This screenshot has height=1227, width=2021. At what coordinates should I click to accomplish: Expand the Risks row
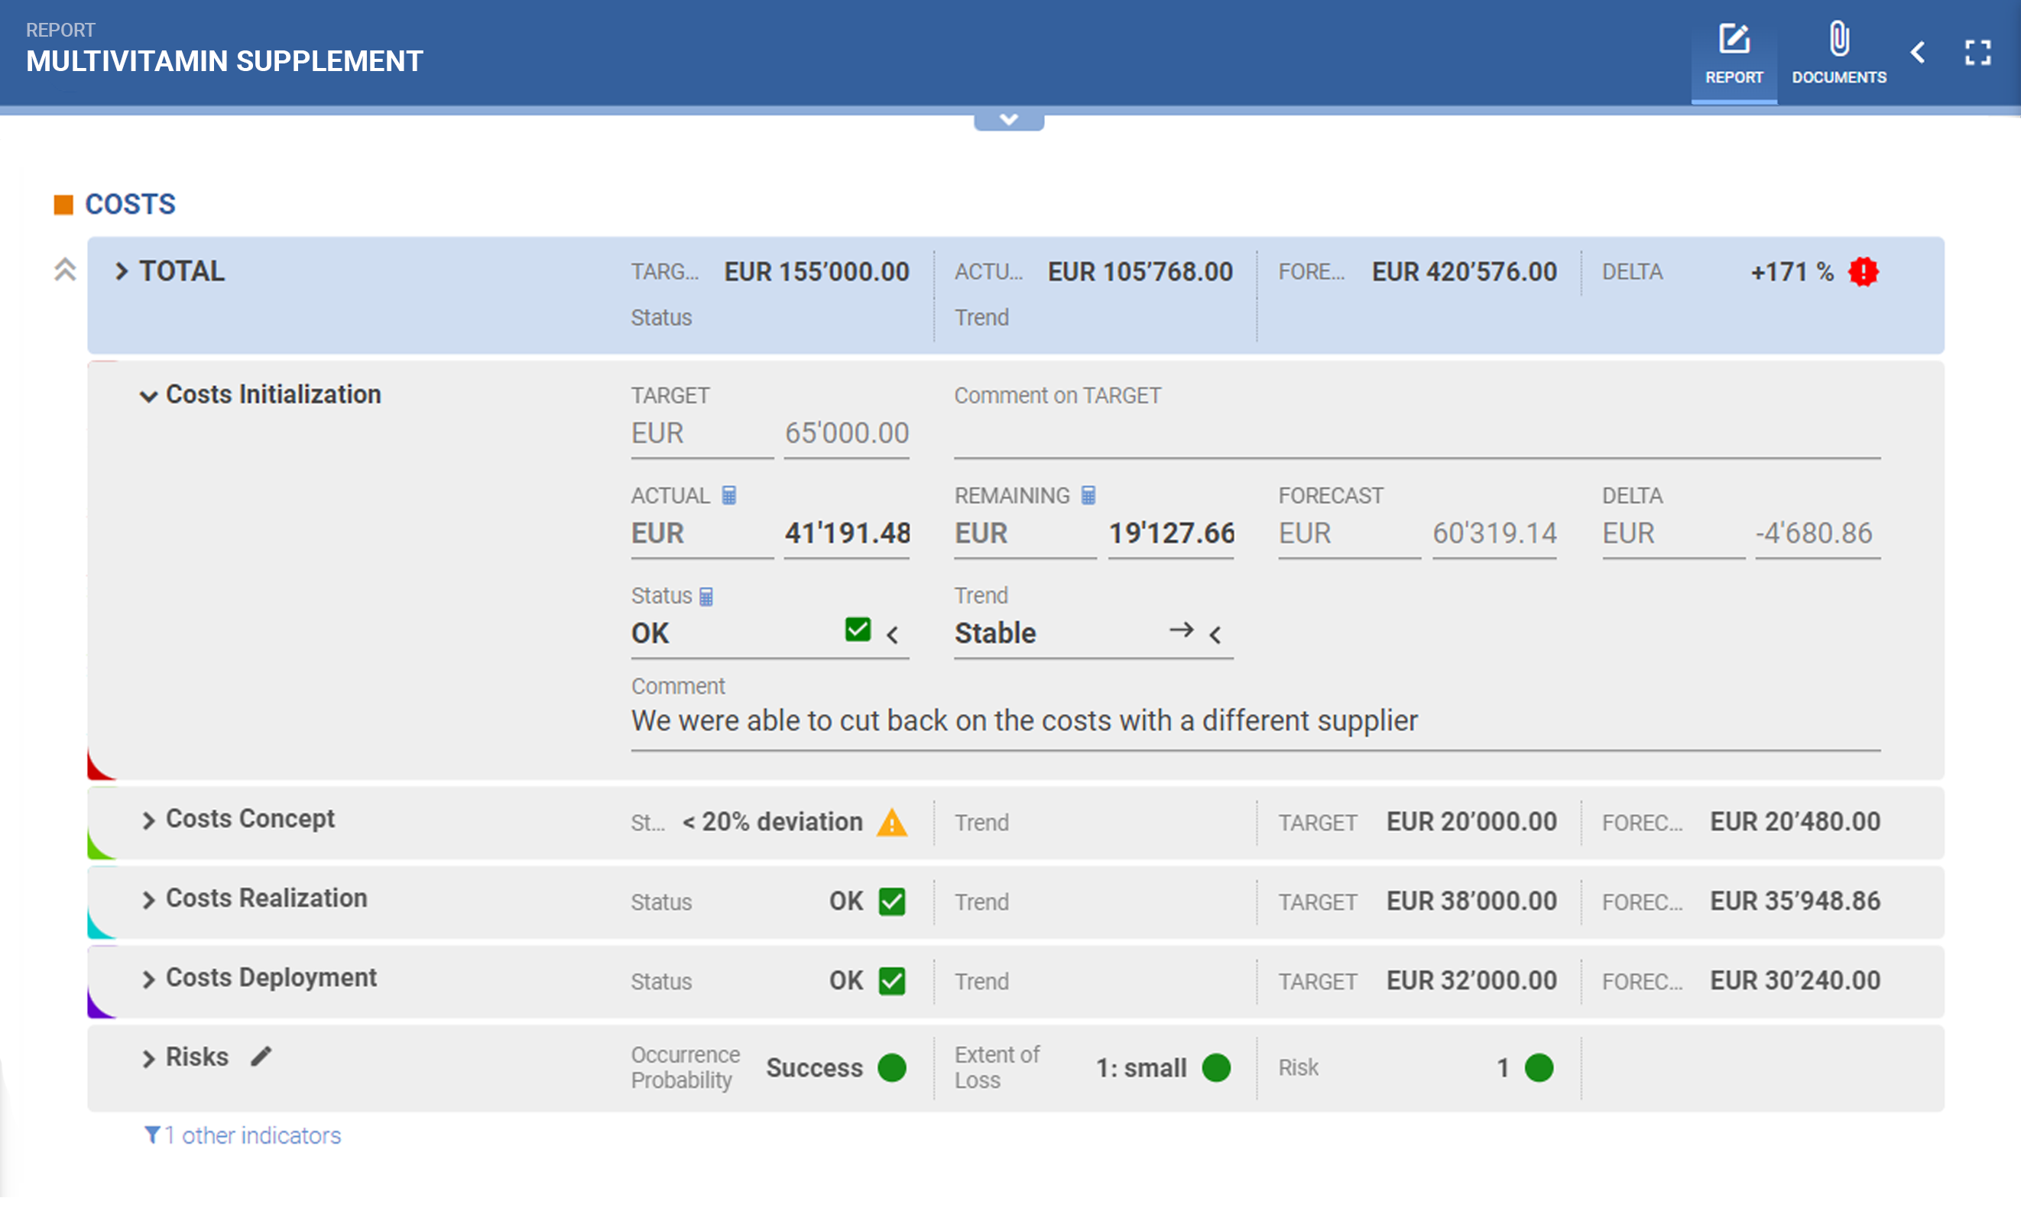pos(148,1059)
